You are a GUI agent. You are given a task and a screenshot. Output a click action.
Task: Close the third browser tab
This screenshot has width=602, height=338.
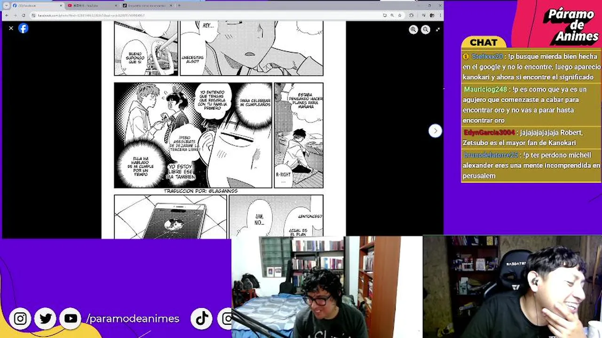point(171,6)
